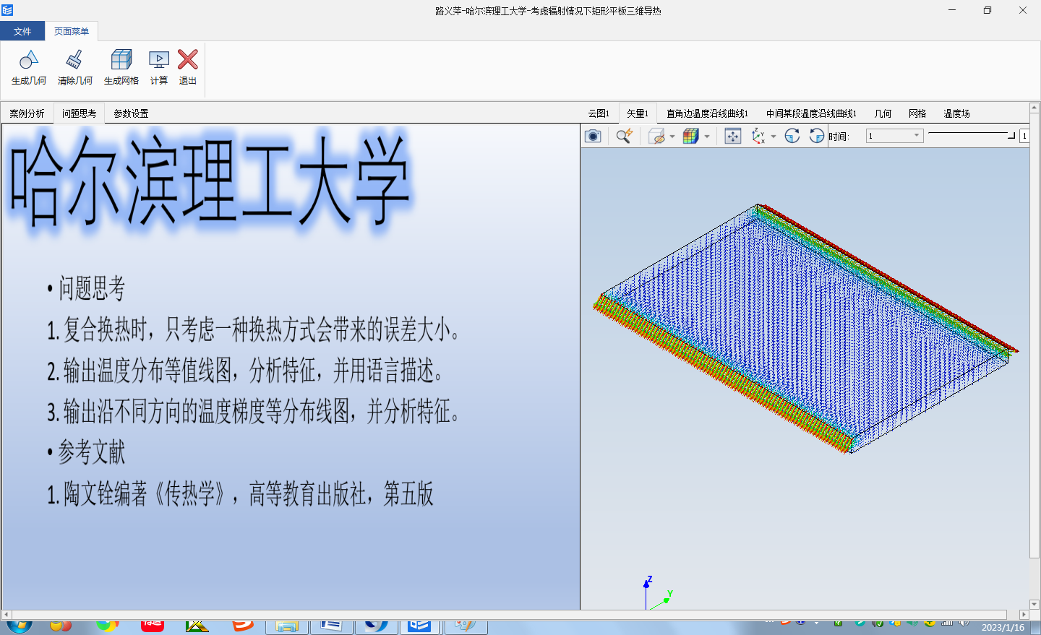This screenshot has width=1041, height=635.
Task: Click the reference line 陶文铨编著《传热学》
Action: tap(240, 494)
